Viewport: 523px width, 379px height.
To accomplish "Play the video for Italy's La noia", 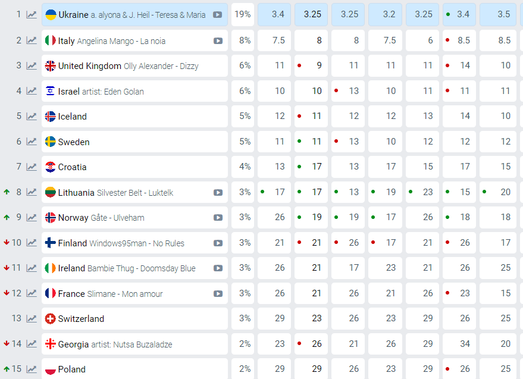I will pos(218,41).
